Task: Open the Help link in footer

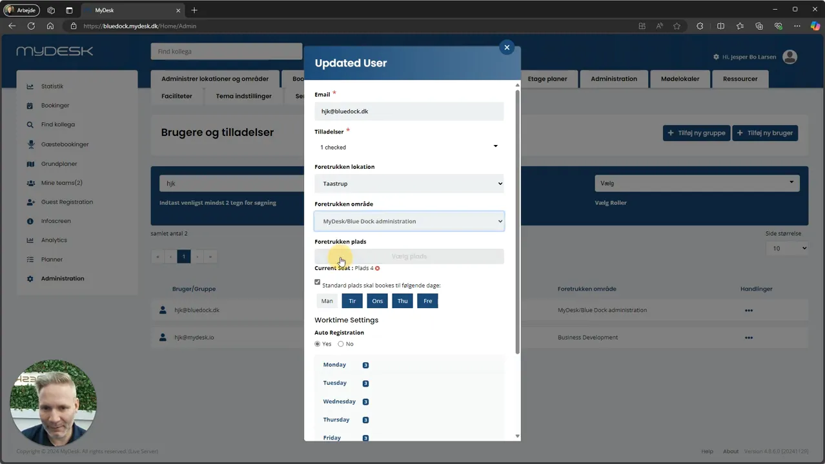Action: (x=707, y=451)
